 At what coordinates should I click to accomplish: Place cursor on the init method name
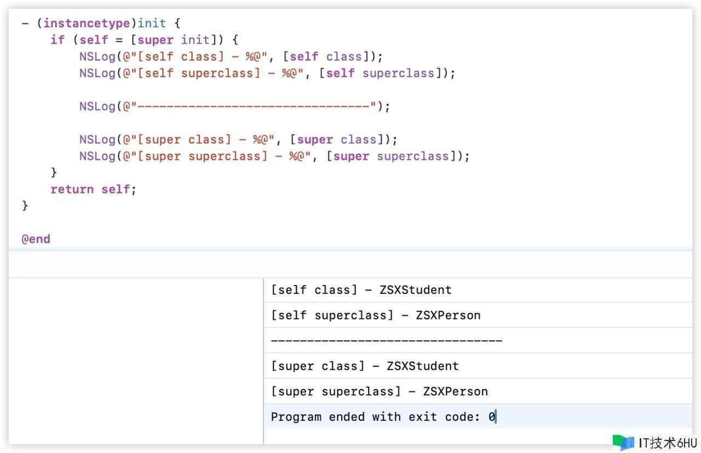152,24
